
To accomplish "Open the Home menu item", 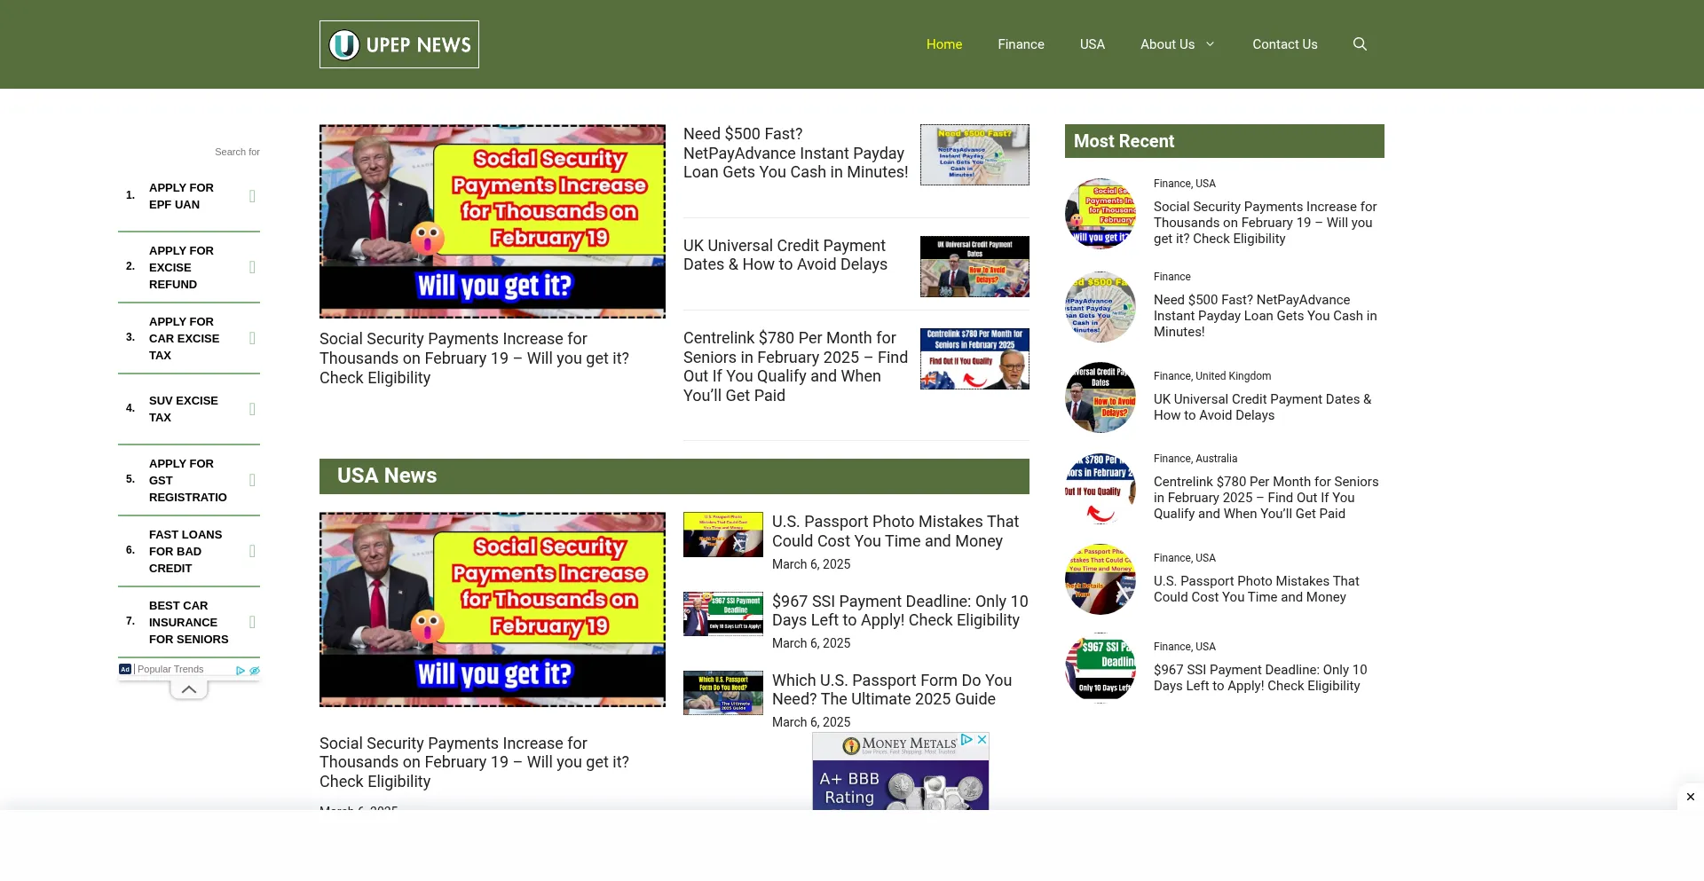I will 944,44.
